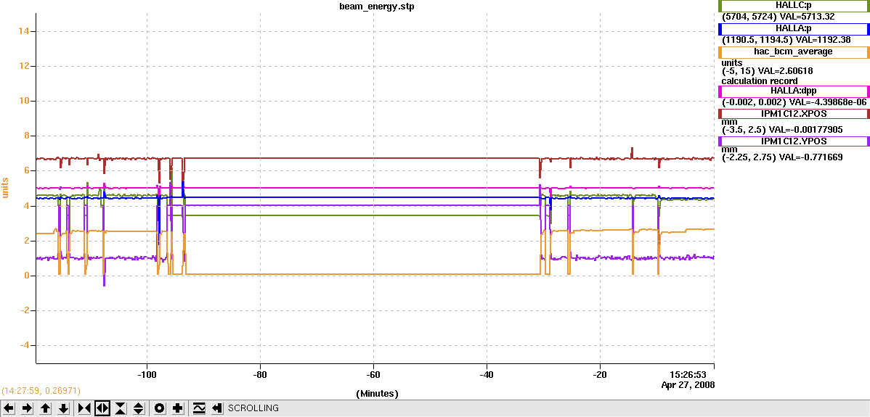Select the IPM1C12.XPOS legend entry
870x417 pixels.
click(794, 114)
